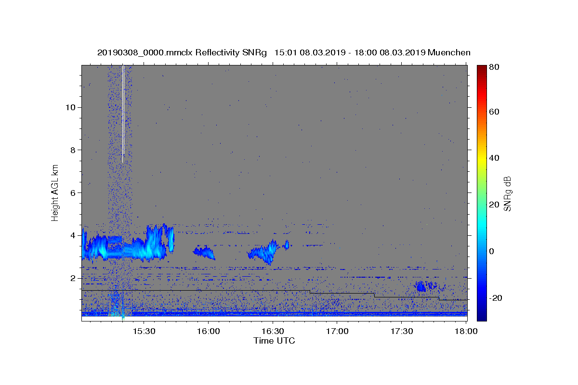Select the 'Height AGL km' axis label
The height and width of the screenshot is (385, 578).
click(55, 192)
